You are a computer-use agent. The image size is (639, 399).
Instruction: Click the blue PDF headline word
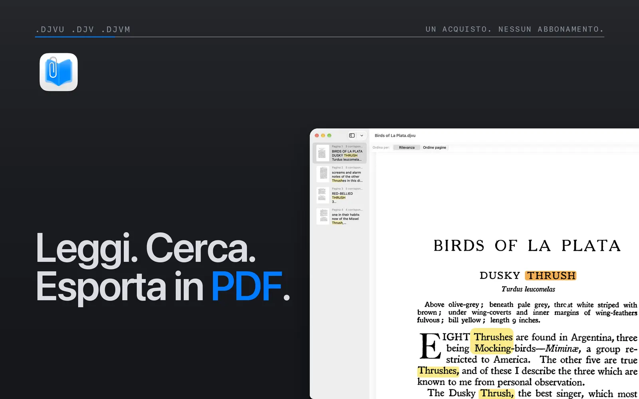tap(247, 286)
